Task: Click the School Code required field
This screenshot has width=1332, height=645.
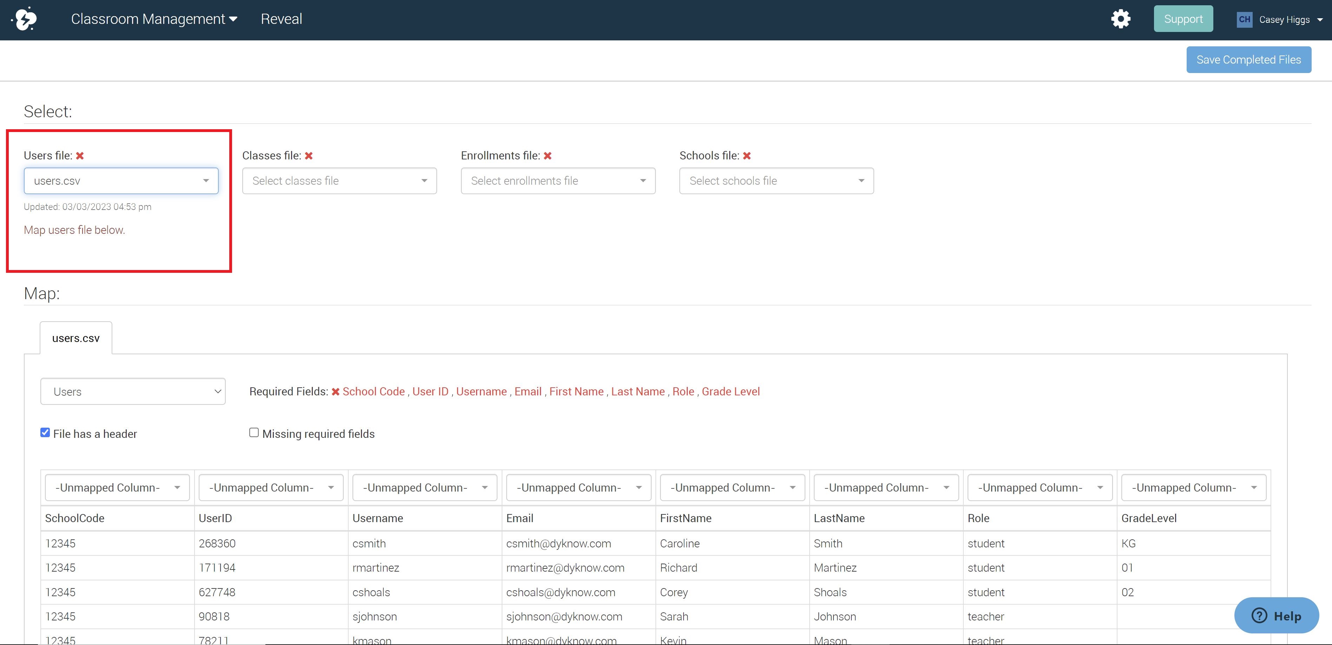Action: (373, 391)
